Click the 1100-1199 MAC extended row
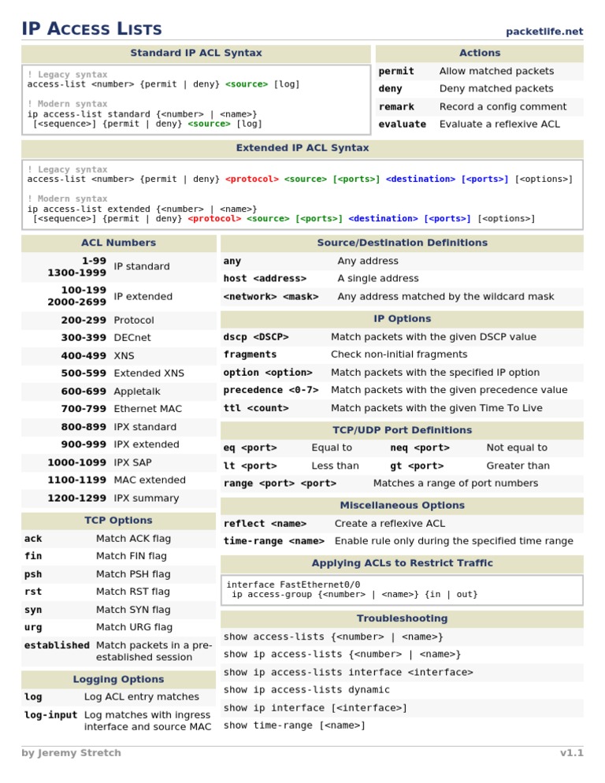Screen dimensions: 605x783 tap(118, 480)
